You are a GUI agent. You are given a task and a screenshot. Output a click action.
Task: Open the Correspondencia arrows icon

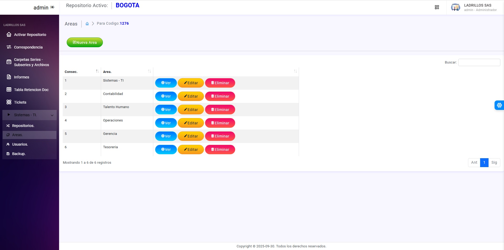[x=9, y=47]
